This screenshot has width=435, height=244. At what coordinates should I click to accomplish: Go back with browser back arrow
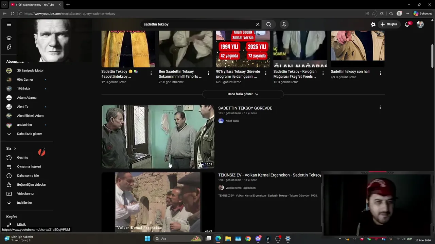point(4,14)
